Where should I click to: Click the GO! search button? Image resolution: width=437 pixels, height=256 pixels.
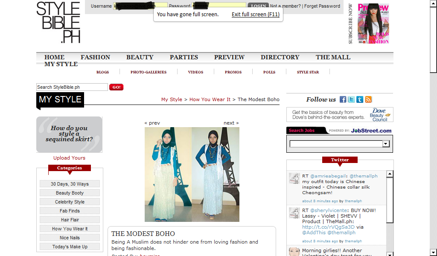click(116, 87)
